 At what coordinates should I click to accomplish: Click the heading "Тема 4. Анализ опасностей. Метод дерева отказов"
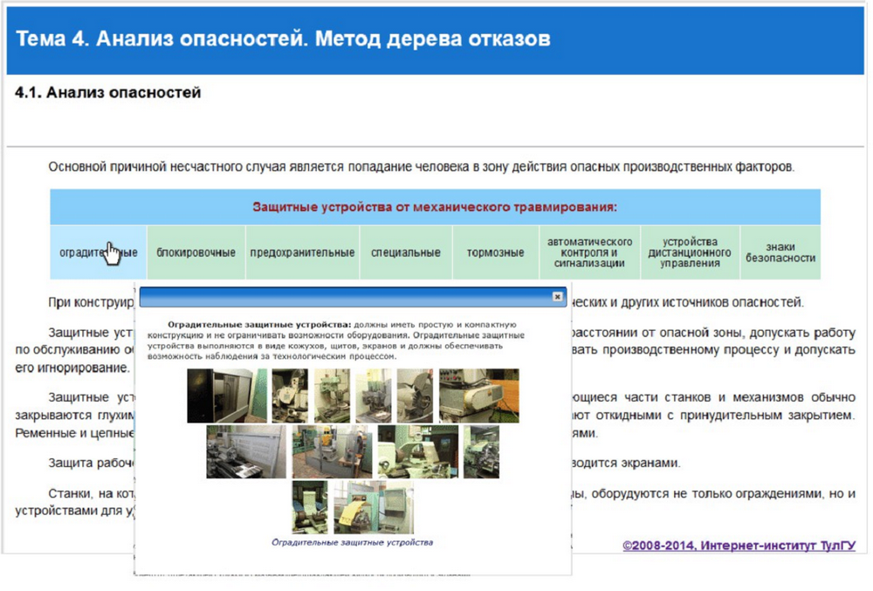point(284,39)
